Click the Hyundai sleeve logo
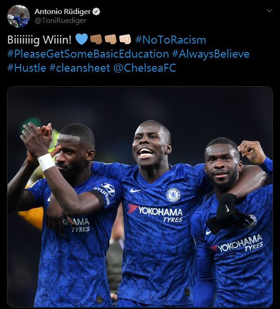Viewport: 280px width, 309px height. (105, 192)
